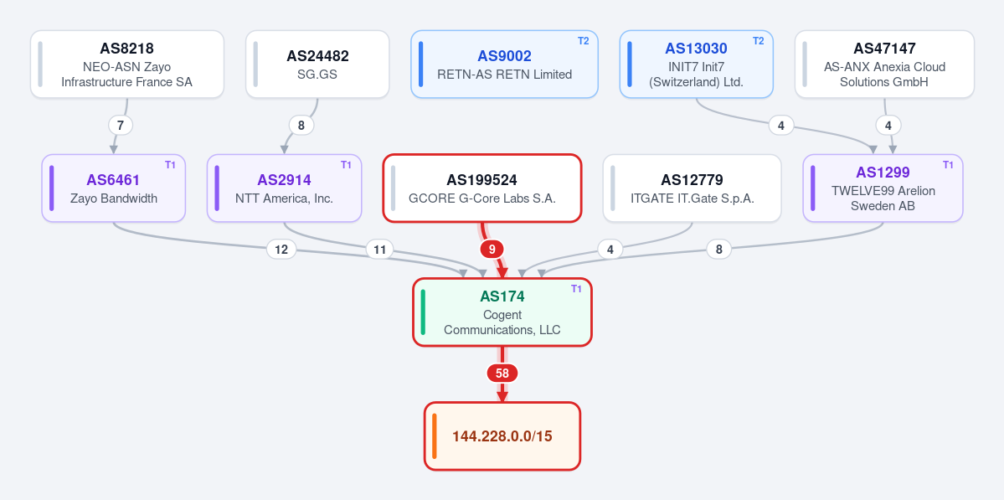Open the AS2914 NTT America node

pos(285,188)
